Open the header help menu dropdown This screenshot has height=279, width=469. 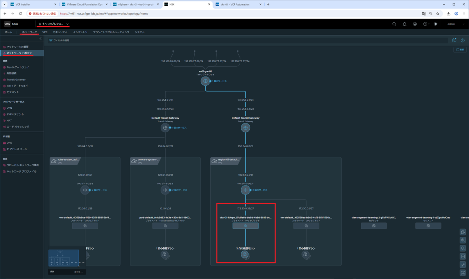pos(426,24)
